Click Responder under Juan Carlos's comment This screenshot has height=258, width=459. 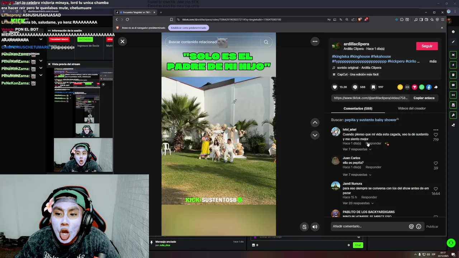click(373, 167)
